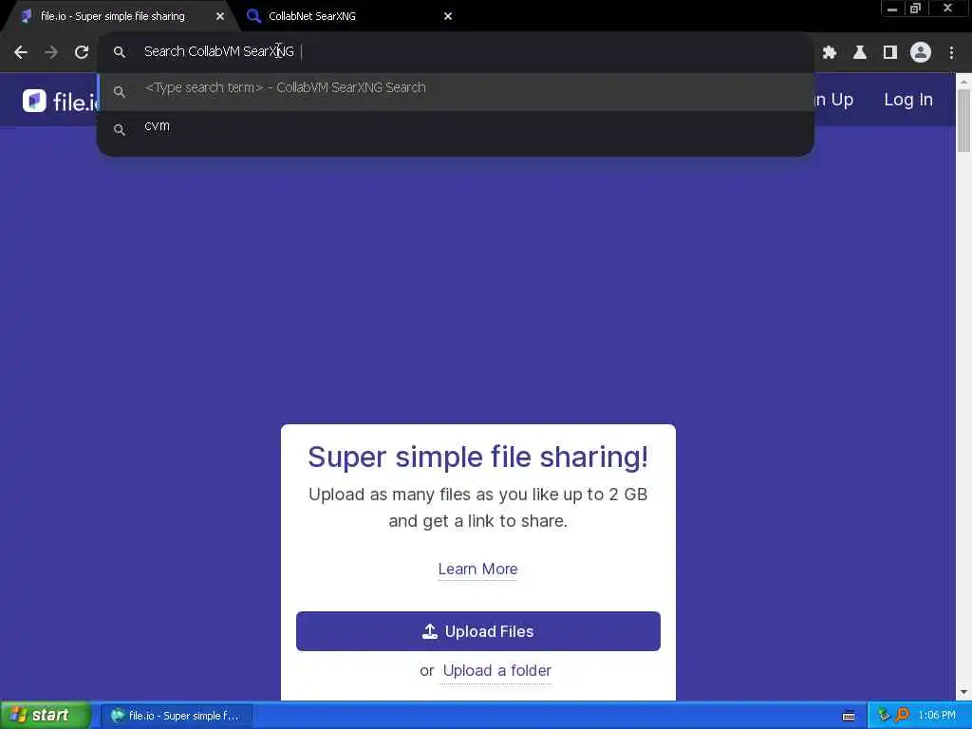Choose the 'cvm' search suggestion
The width and height of the screenshot is (972, 729).
pos(456,128)
